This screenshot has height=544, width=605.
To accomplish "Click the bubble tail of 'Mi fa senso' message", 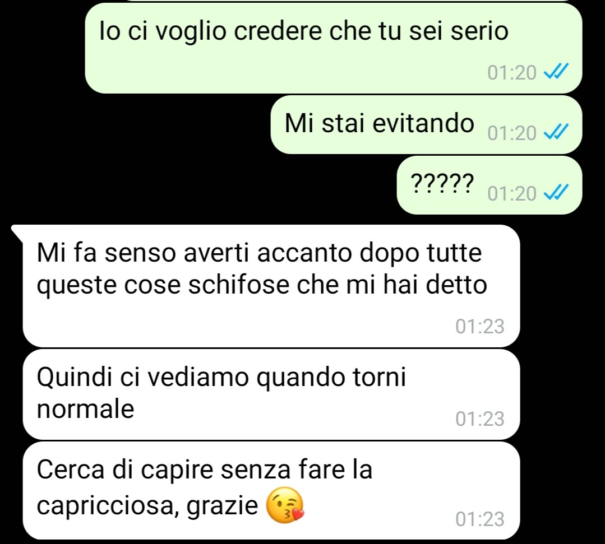I will click(x=18, y=233).
